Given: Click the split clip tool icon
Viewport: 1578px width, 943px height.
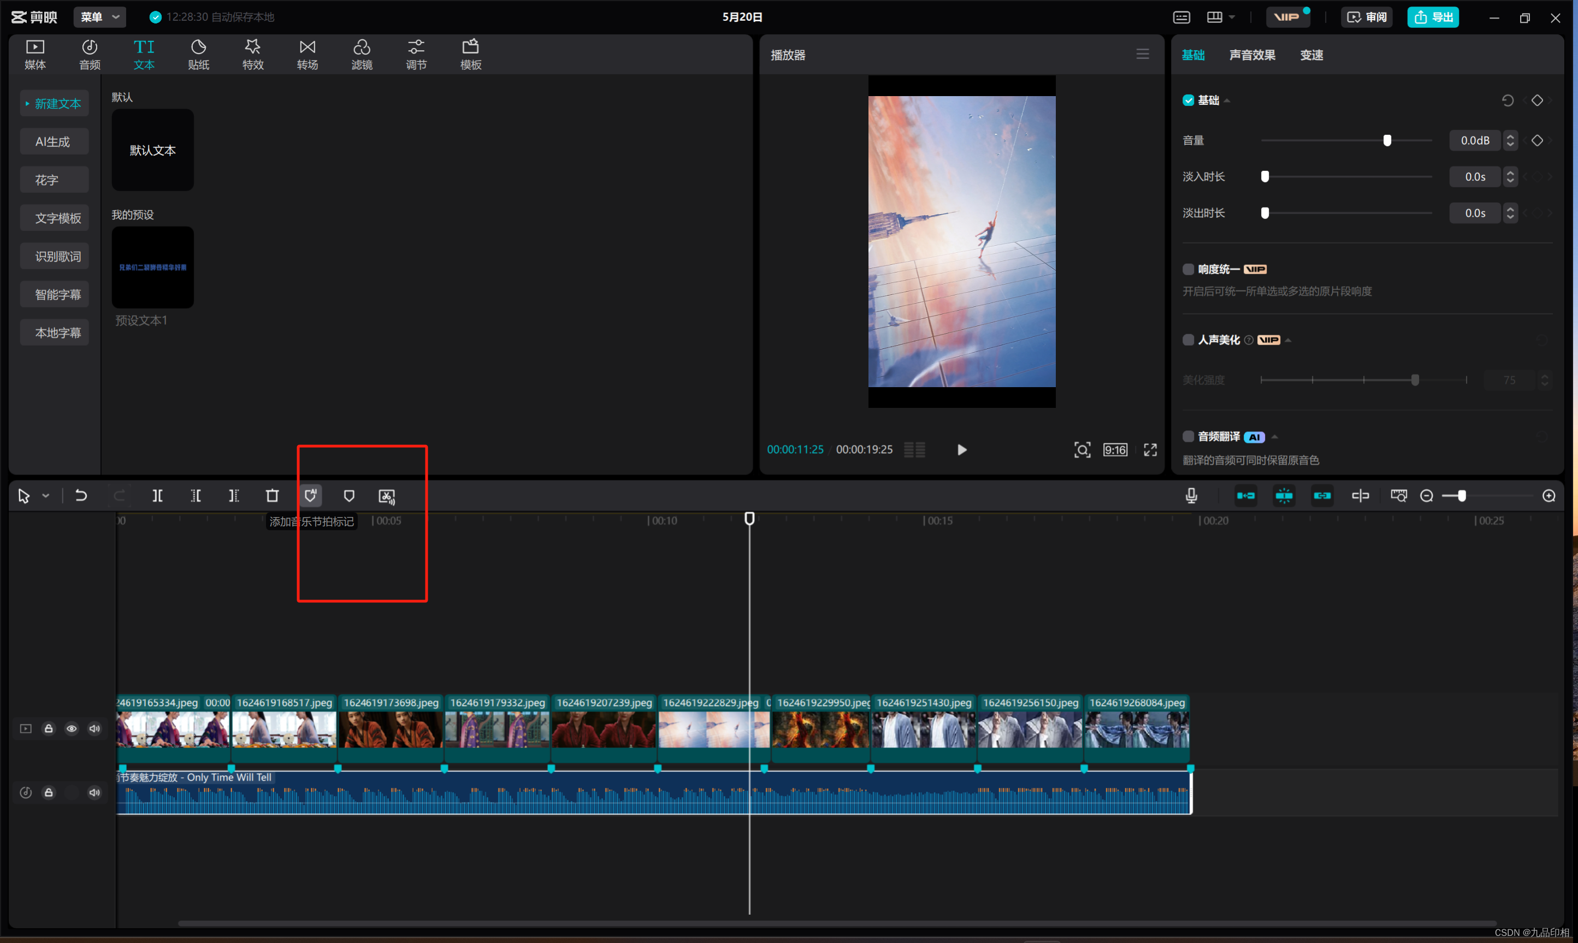Looking at the screenshot, I should (157, 496).
